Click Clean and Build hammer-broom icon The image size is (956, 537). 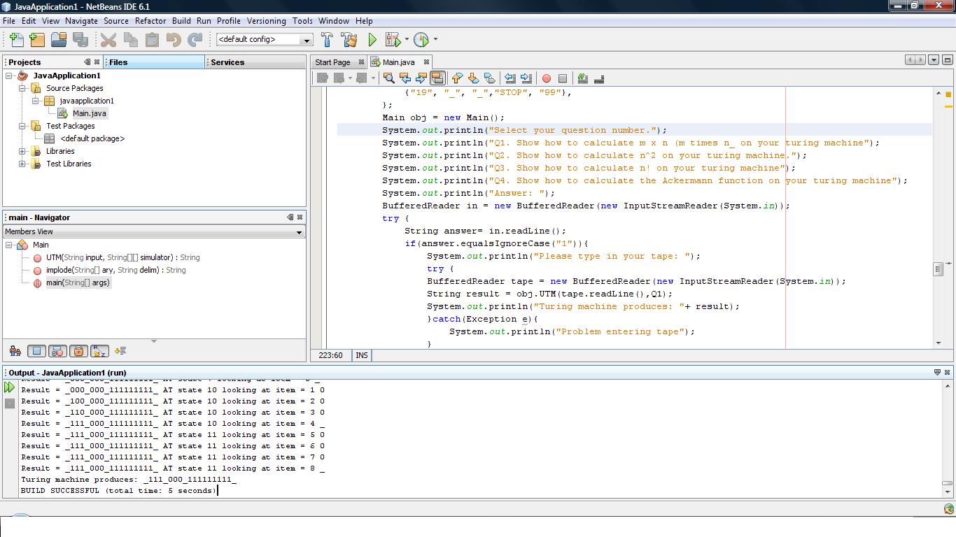349,40
